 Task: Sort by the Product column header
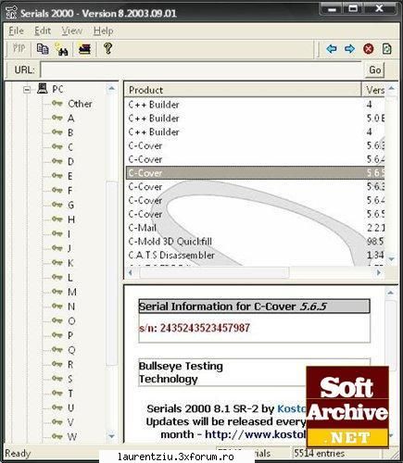[243, 90]
